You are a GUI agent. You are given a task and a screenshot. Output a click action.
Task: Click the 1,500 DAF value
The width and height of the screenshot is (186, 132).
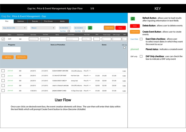pyautogui.click(x=124, y=71)
